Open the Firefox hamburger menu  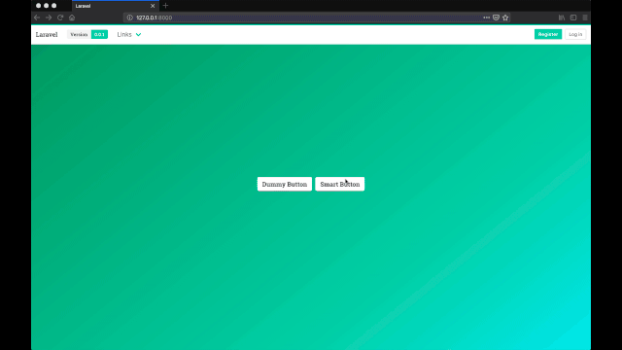click(x=585, y=17)
